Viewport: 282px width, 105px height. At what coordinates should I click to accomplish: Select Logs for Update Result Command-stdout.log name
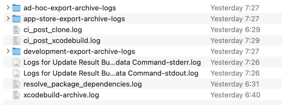(111, 73)
